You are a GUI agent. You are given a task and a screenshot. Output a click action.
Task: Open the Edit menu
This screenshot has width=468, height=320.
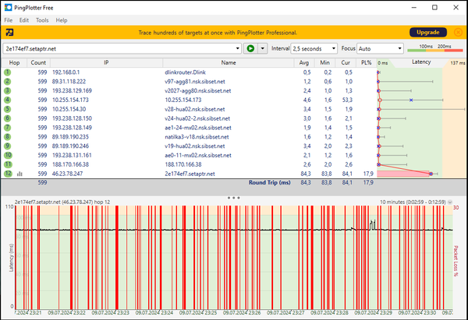24,20
